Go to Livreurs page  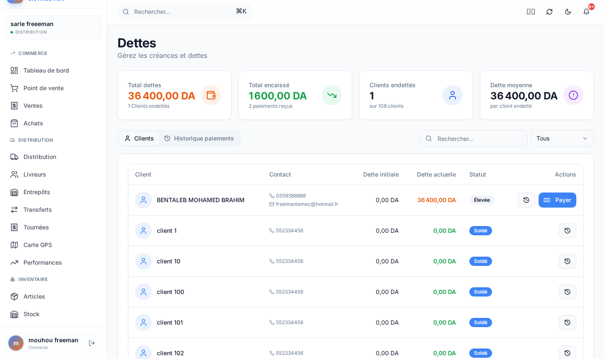tap(53, 174)
